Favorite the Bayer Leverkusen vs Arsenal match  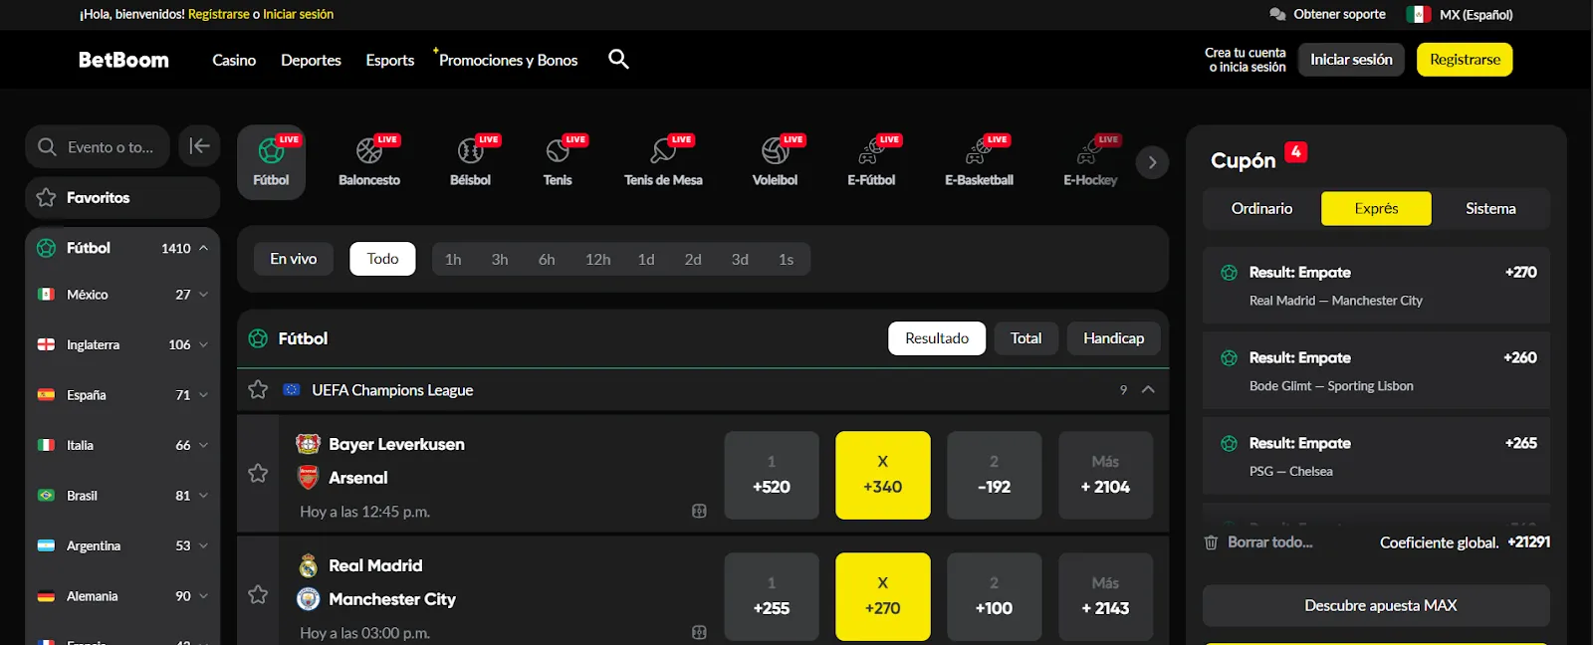coord(258,473)
